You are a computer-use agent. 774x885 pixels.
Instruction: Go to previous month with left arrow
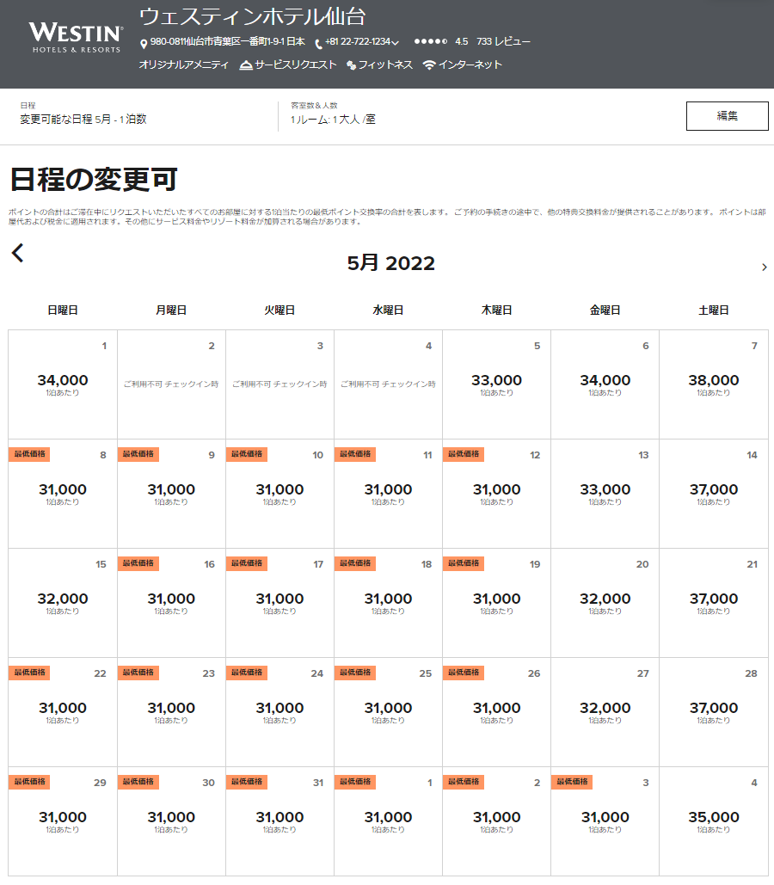[18, 253]
